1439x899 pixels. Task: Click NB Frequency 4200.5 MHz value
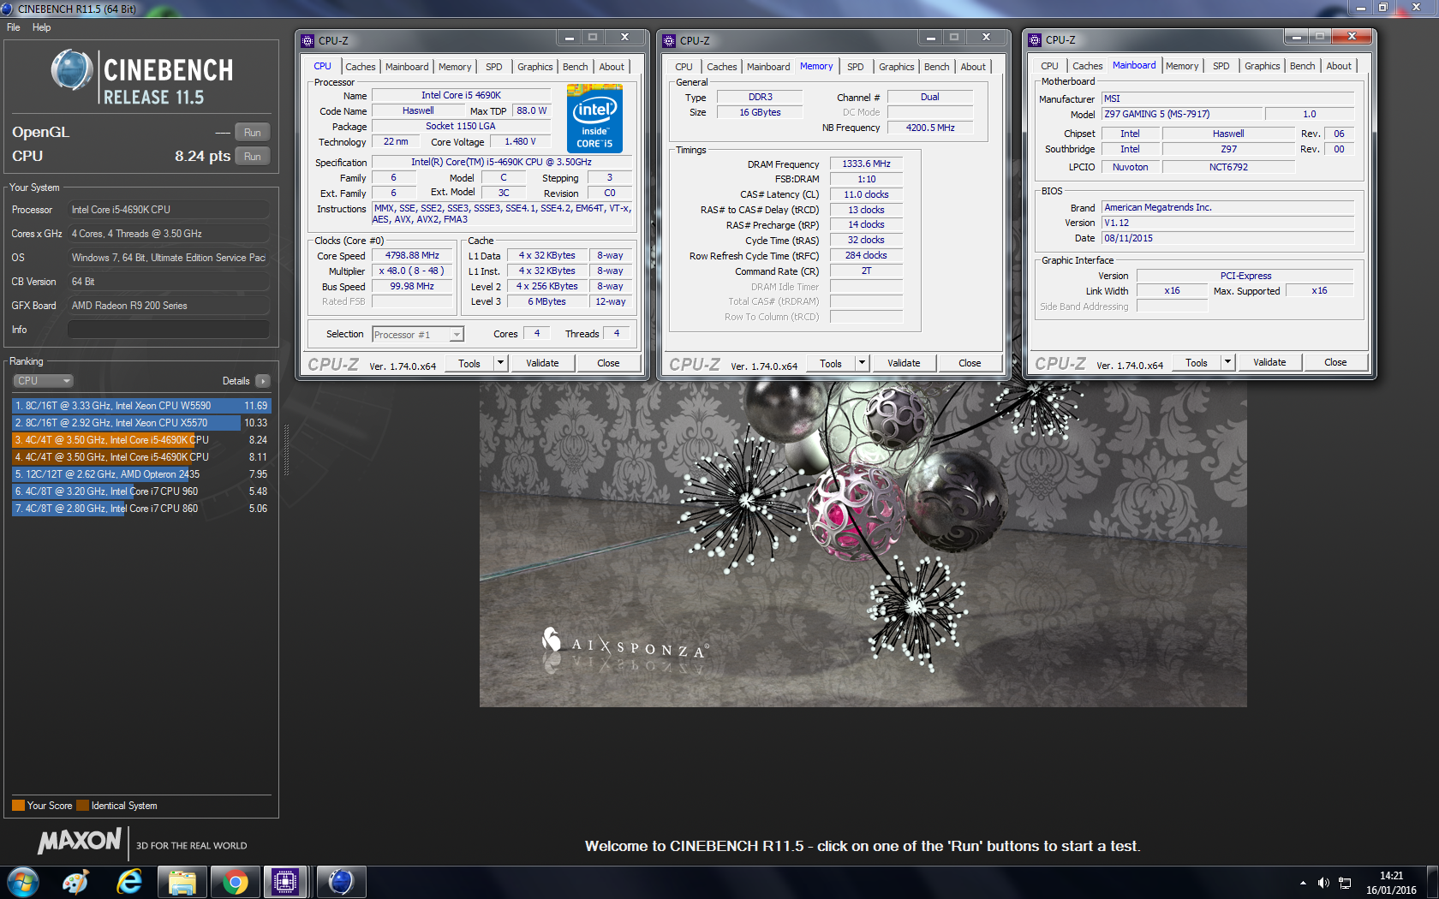(930, 128)
